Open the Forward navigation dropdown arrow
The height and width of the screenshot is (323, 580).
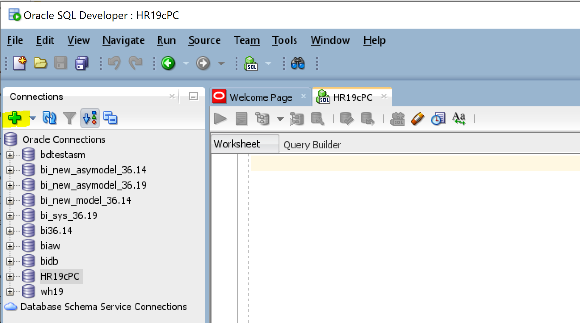coord(221,63)
